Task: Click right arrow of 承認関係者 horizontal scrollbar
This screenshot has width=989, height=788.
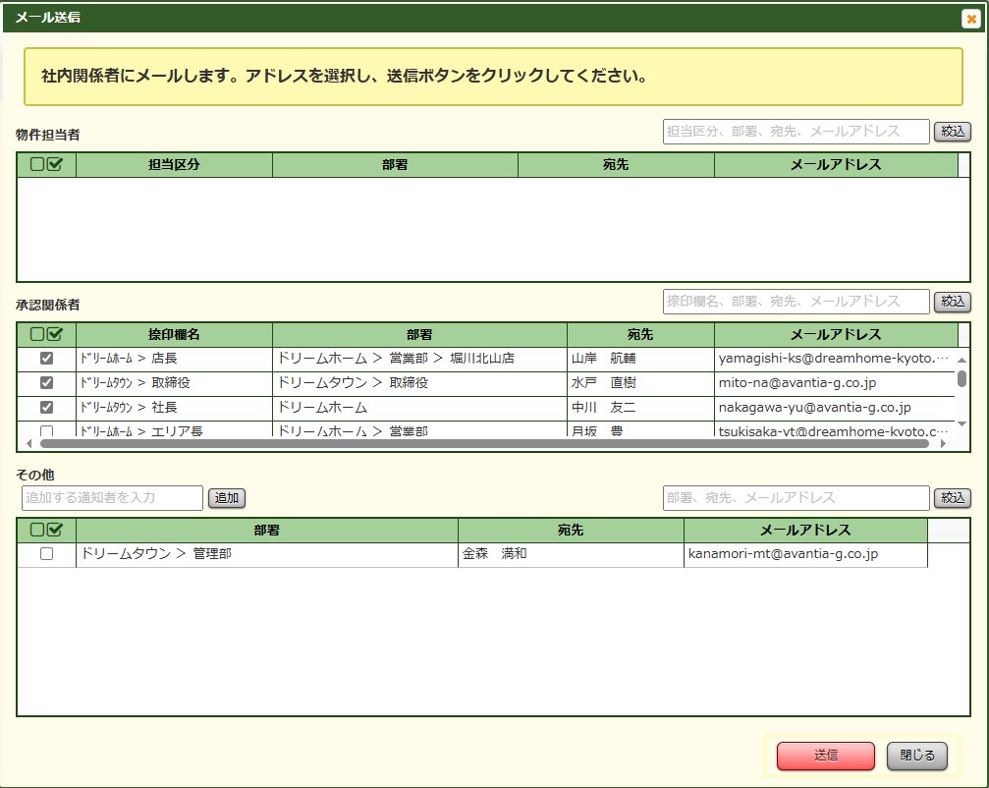Action: (944, 444)
